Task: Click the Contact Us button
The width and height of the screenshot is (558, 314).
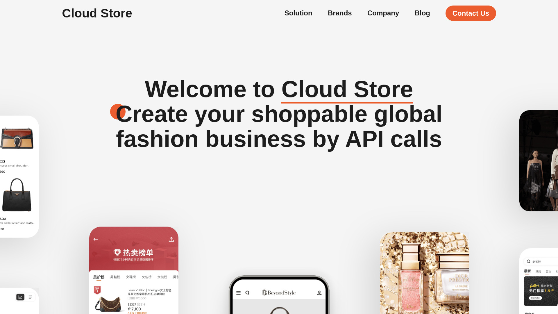Action: click(471, 13)
